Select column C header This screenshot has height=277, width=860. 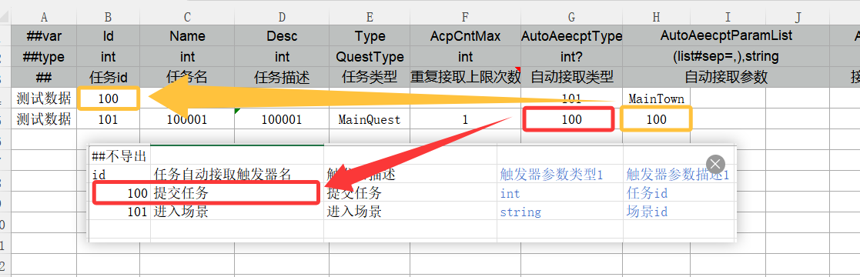187,18
